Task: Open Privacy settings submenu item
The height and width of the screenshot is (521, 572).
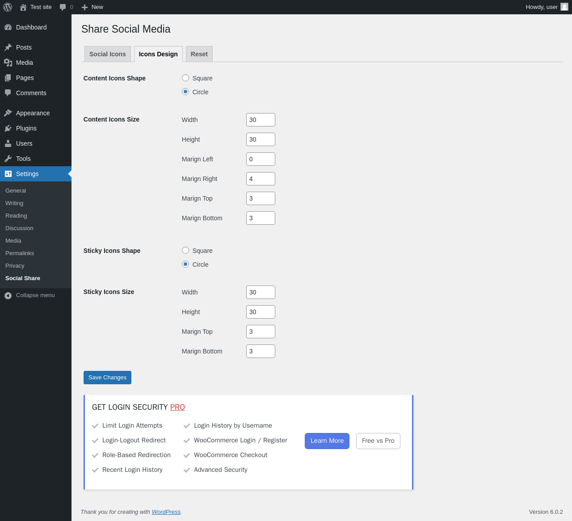Action: (x=15, y=265)
